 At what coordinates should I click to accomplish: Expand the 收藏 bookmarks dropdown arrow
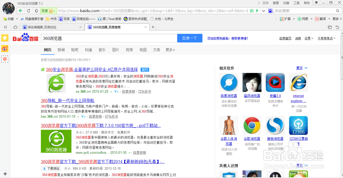coord(17,19)
